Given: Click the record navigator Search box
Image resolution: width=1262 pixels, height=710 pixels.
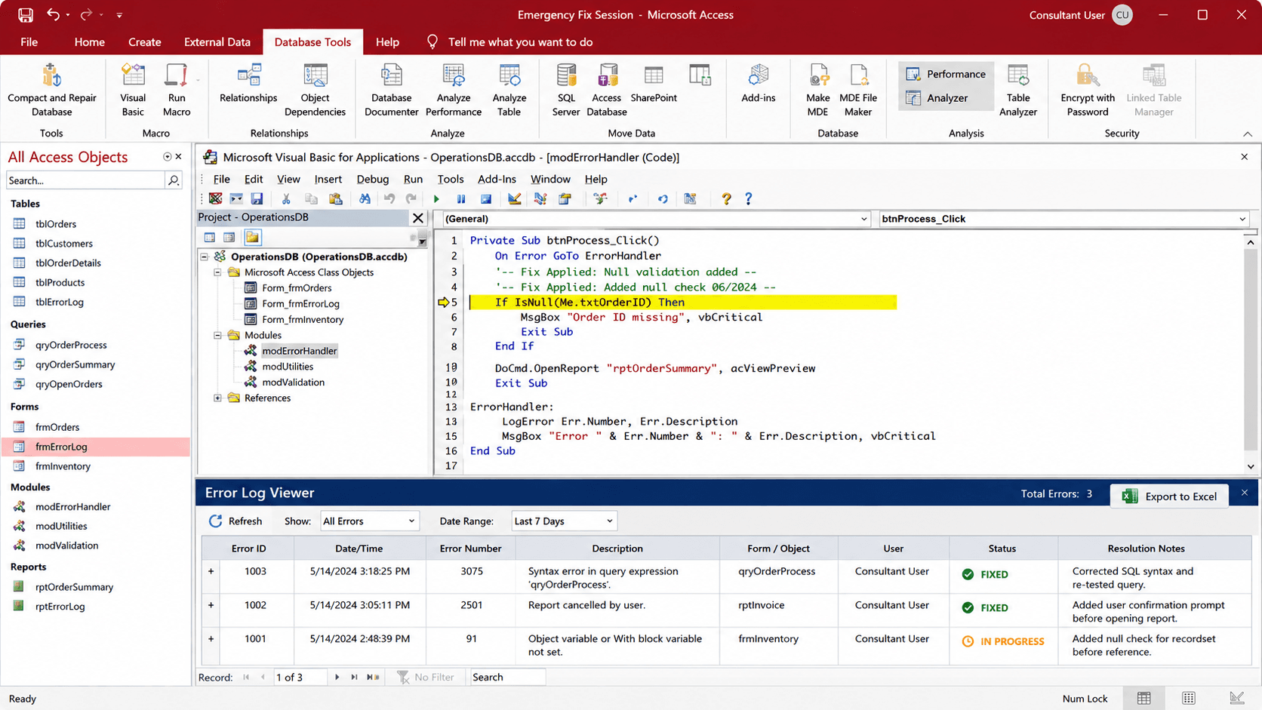Looking at the screenshot, I should tap(507, 678).
